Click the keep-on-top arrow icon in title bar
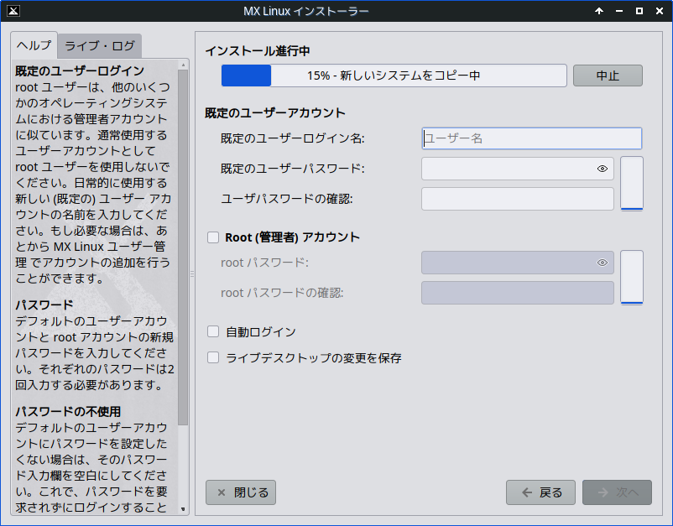This screenshot has height=526, width=673. point(599,11)
